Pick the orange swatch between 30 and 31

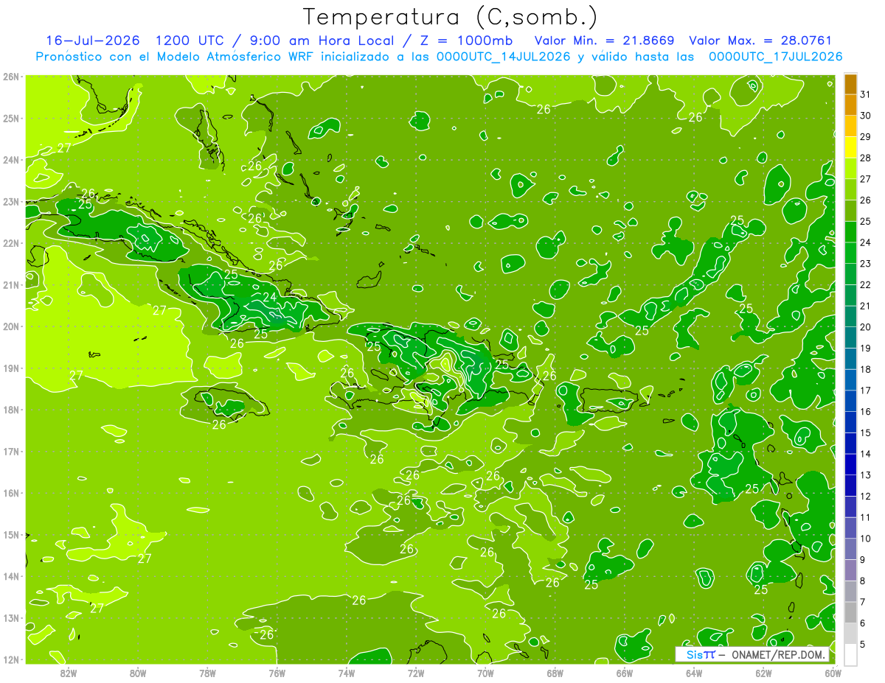850,105
